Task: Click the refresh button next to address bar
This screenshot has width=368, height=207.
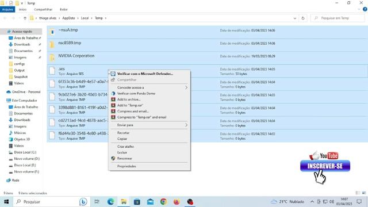Action: (303, 18)
